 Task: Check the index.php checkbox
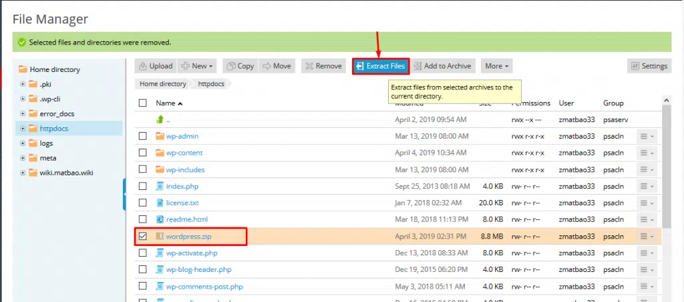[x=142, y=186]
